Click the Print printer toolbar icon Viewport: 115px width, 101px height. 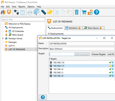click(x=30, y=12)
